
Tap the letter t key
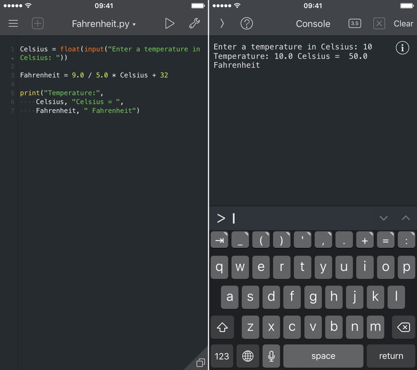tap(303, 267)
